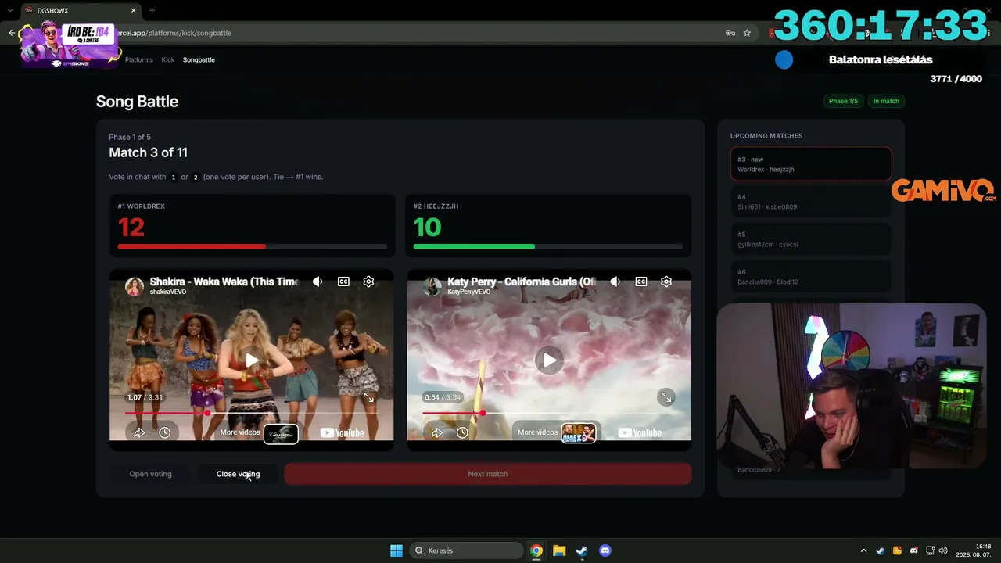This screenshot has width=1001, height=563.
Task: Bookmark this page with the star icon
Action: tap(747, 33)
